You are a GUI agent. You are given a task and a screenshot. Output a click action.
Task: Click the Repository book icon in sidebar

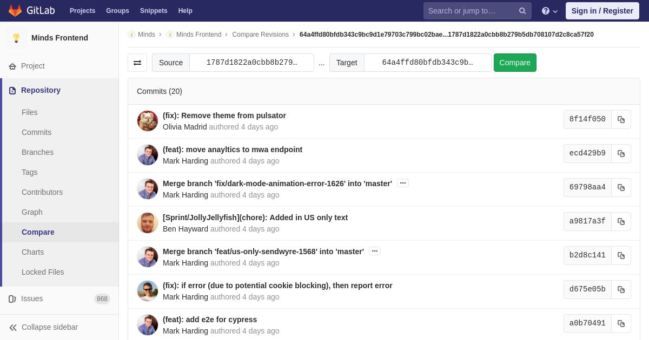pyautogui.click(x=12, y=91)
